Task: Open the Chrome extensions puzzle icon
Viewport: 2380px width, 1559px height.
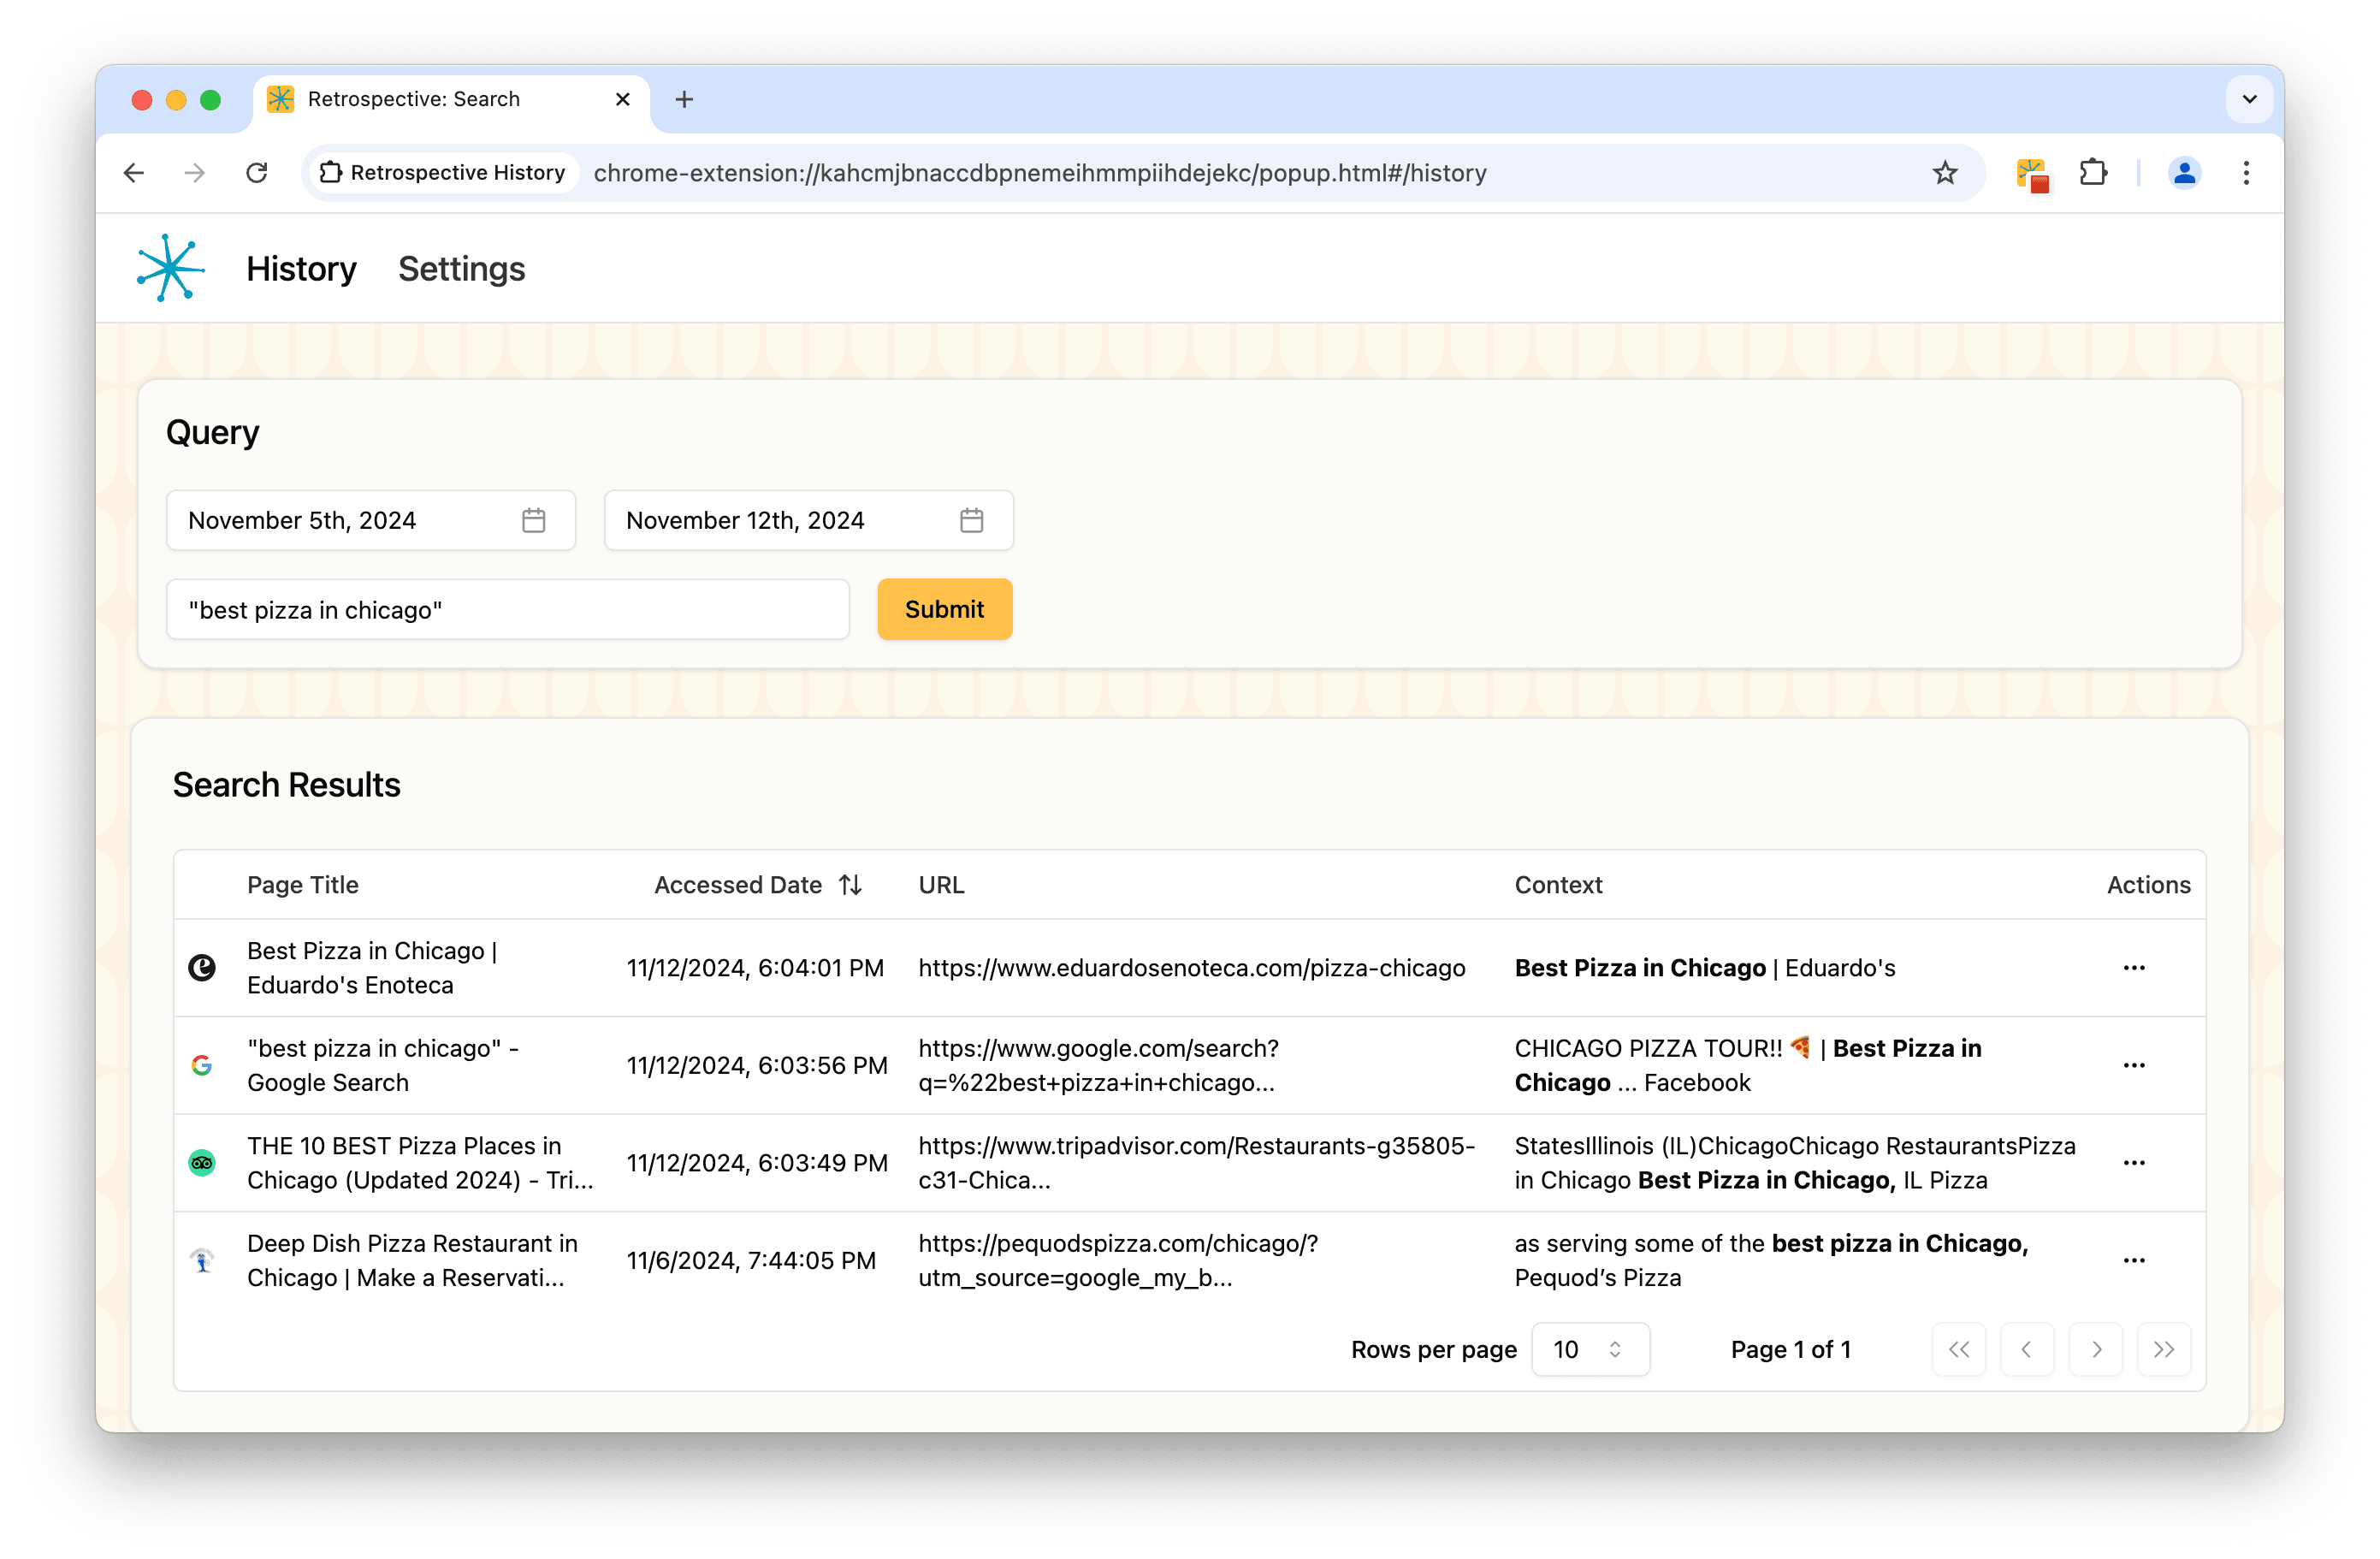Action: point(2093,173)
